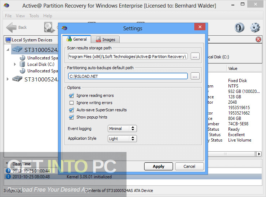Browse for scan results storage path
Screen dimensions: 266x197
tap(195, 57)
